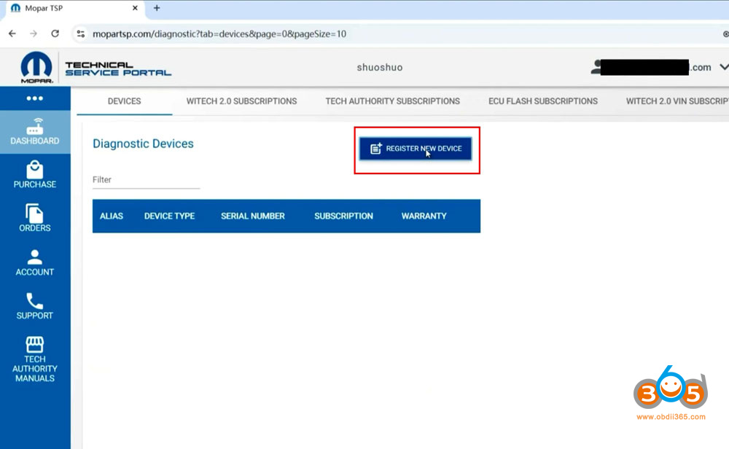Reload the page with browser refresh
Image resolution: width=729 pixels, height=449 pixels.
55,34
